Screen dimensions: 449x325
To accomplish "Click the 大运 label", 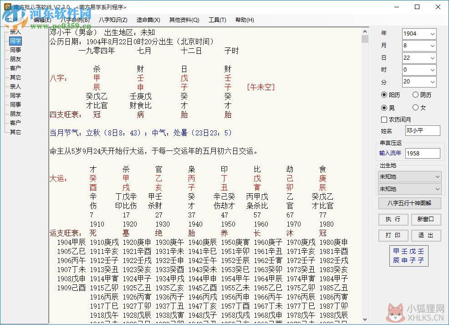I will click(58, 179).
